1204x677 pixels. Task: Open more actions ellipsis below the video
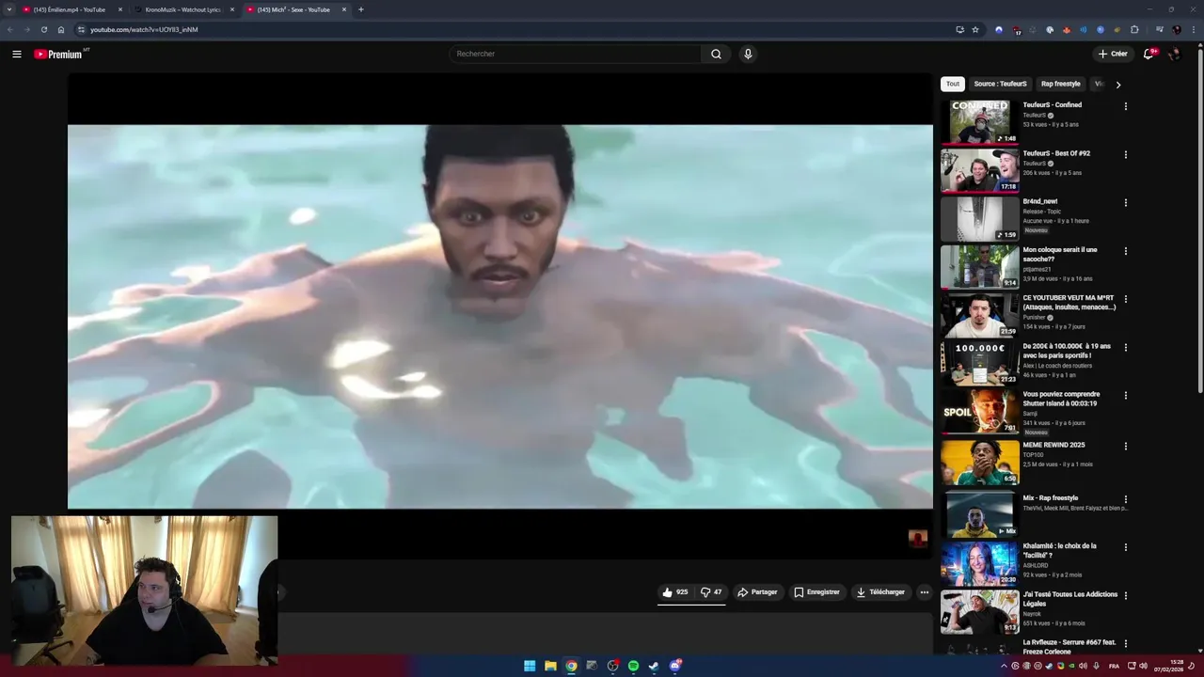[924, 592]
